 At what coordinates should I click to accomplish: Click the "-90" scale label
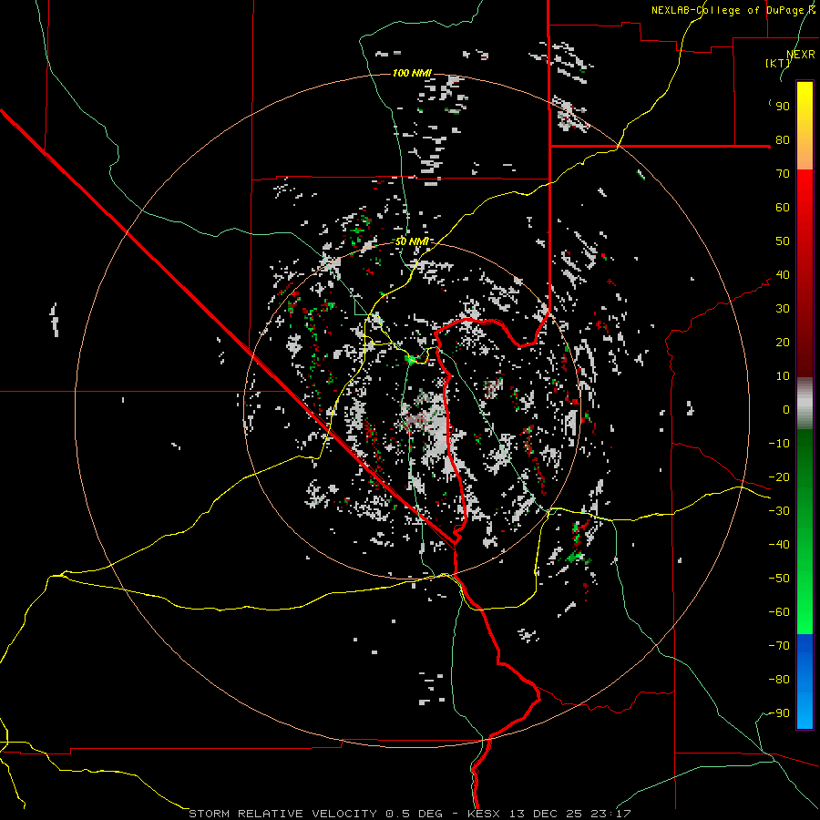779,713
